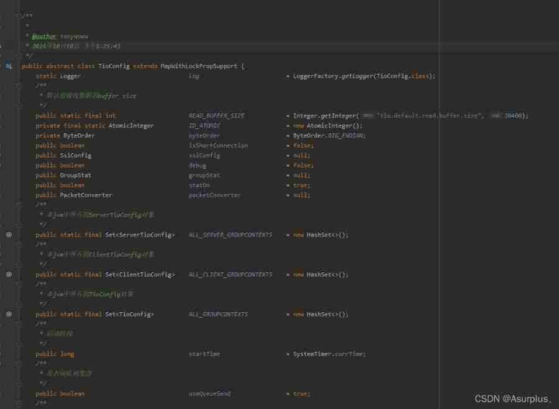This screenshot has width=559, height=409.
Task: Click the gutter icon next to ALL_GROUPCONTEXTS field
Action: tap(9, 314)
